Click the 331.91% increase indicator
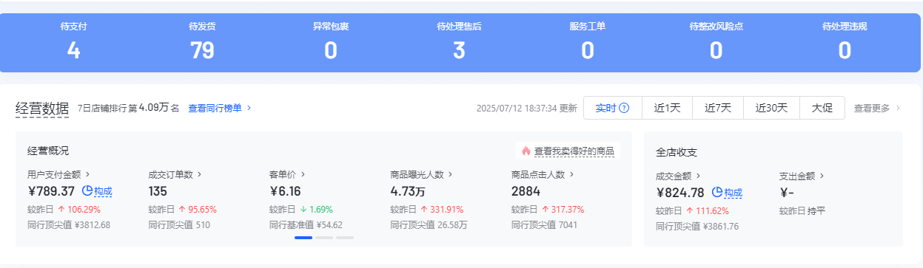923x268 pixels. (x=442, y=210)
